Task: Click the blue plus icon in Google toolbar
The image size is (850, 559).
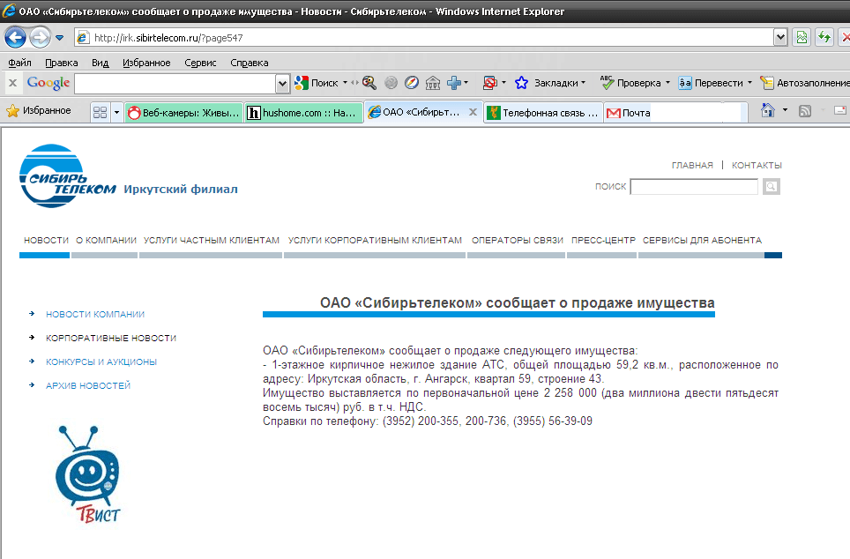Action: (454, 83)
